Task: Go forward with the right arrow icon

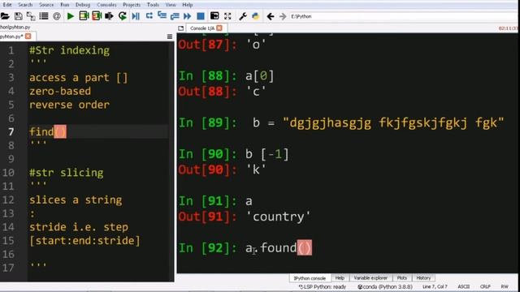Action: [x=283, y=16]
